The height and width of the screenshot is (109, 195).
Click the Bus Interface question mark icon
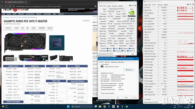135,24
